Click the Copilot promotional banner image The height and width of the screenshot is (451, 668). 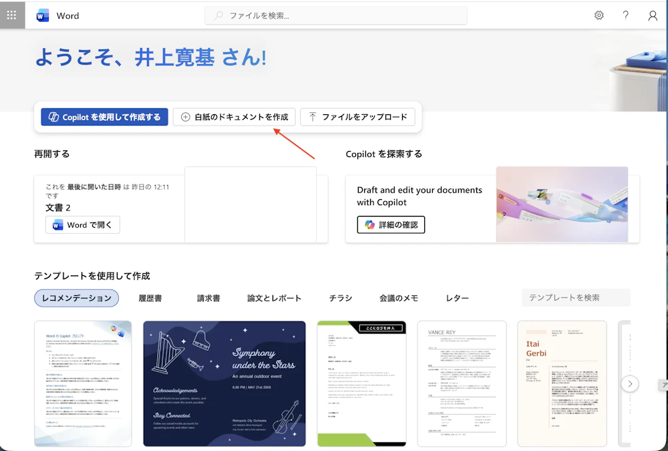pyautogui.click(x=562, y=204)
